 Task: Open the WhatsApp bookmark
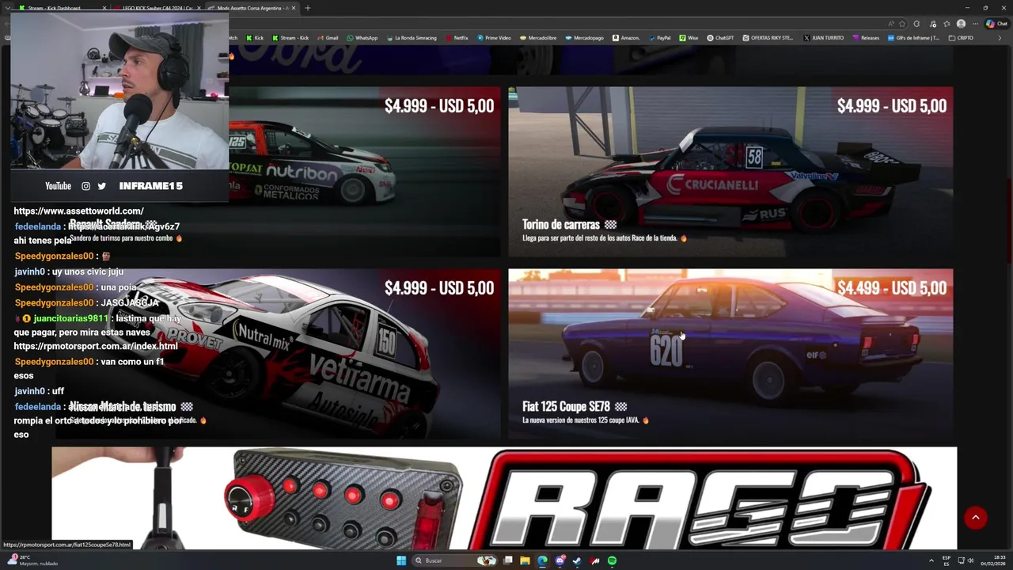coord(362,38)
